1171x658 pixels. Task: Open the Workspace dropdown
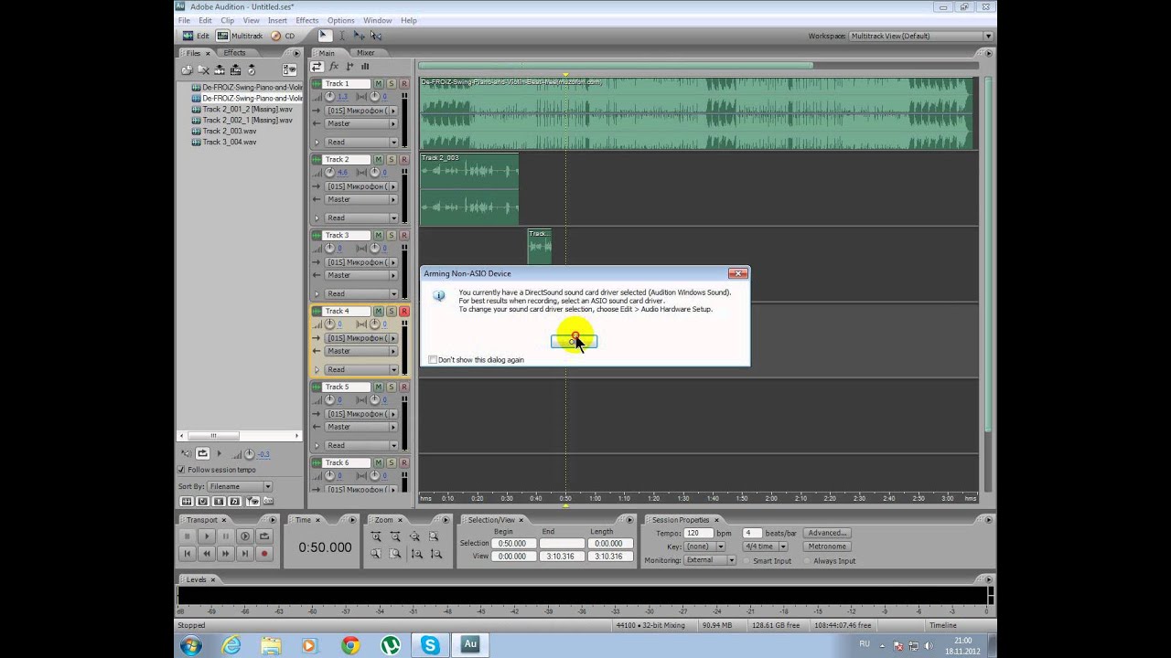coord(920,36)
